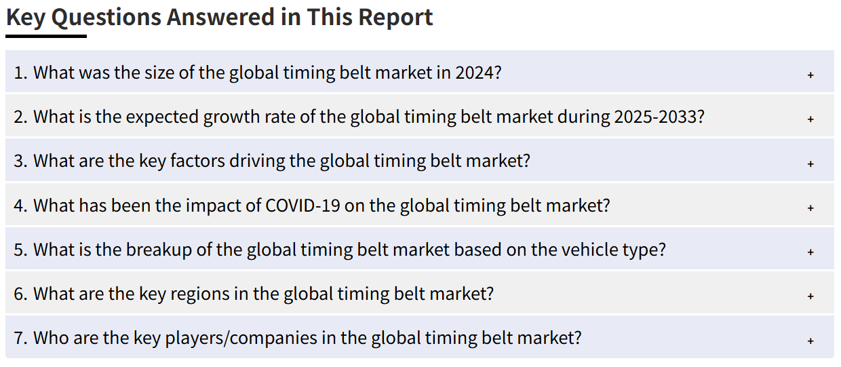
Task: Expand the key factors driving the market question
Action: click(x=420, y=160)
